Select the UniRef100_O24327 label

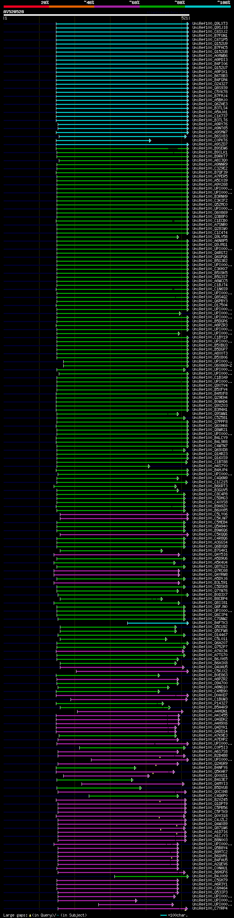pyautogui.click(x=210, y=84)
